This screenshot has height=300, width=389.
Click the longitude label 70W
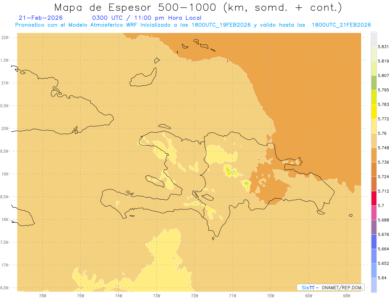(x=271, y=295)
